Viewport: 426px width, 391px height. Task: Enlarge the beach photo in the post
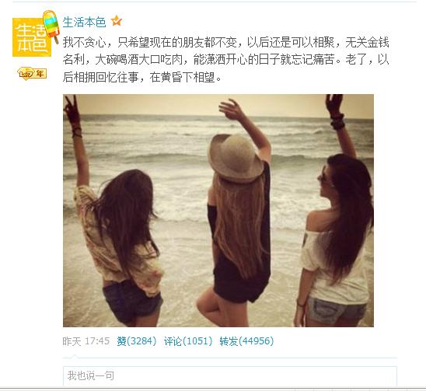pos(218,211)
